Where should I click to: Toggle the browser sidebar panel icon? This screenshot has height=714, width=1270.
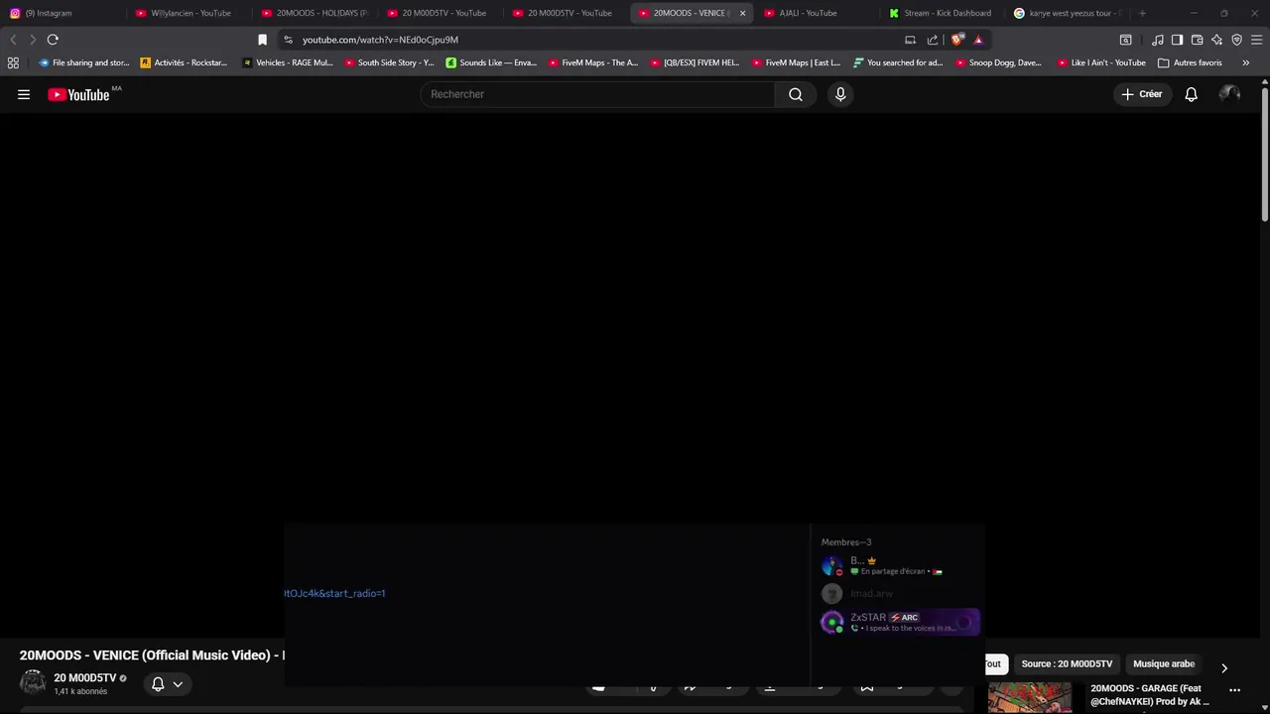point(1177,40)
